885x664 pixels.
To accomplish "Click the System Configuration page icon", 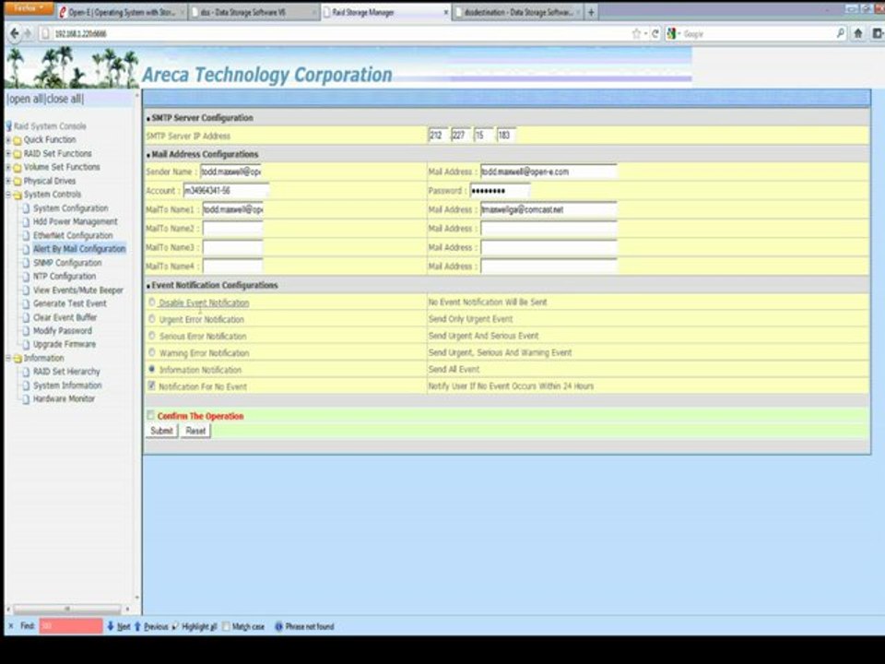I will click(26, 208).
